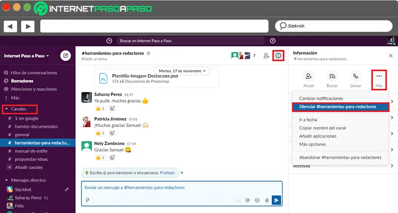Click the browser forward arrow button
Viewport: 398px width, 213px height.
coord(28,26)
